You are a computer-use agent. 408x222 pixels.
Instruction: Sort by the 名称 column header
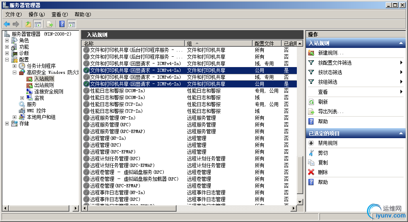(x=133, y=43)
